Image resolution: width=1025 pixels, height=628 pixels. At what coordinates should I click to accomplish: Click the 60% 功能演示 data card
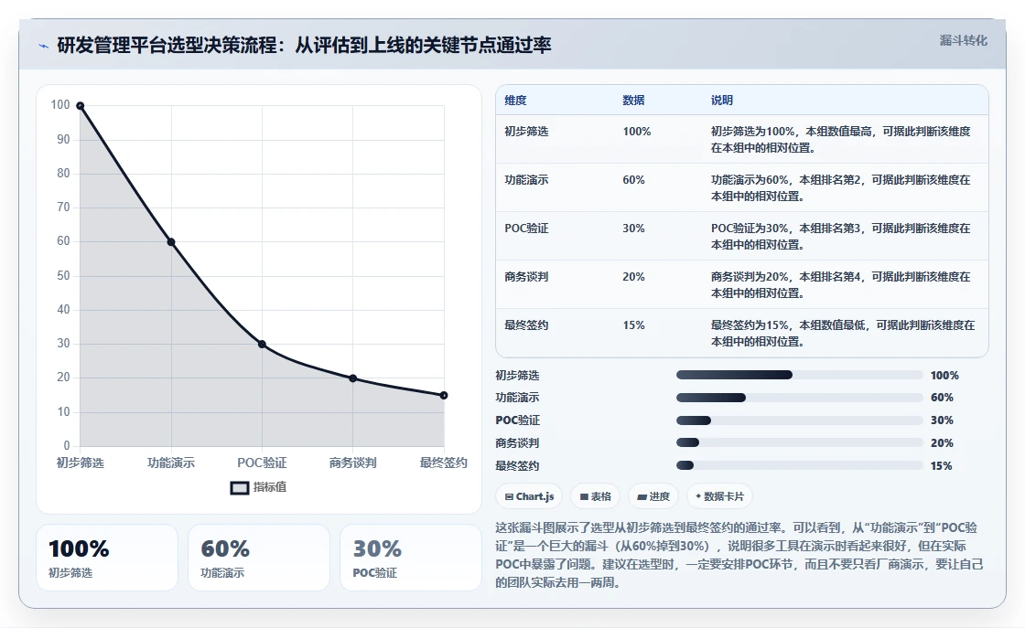pyautogui.click(x=259, y=558)
